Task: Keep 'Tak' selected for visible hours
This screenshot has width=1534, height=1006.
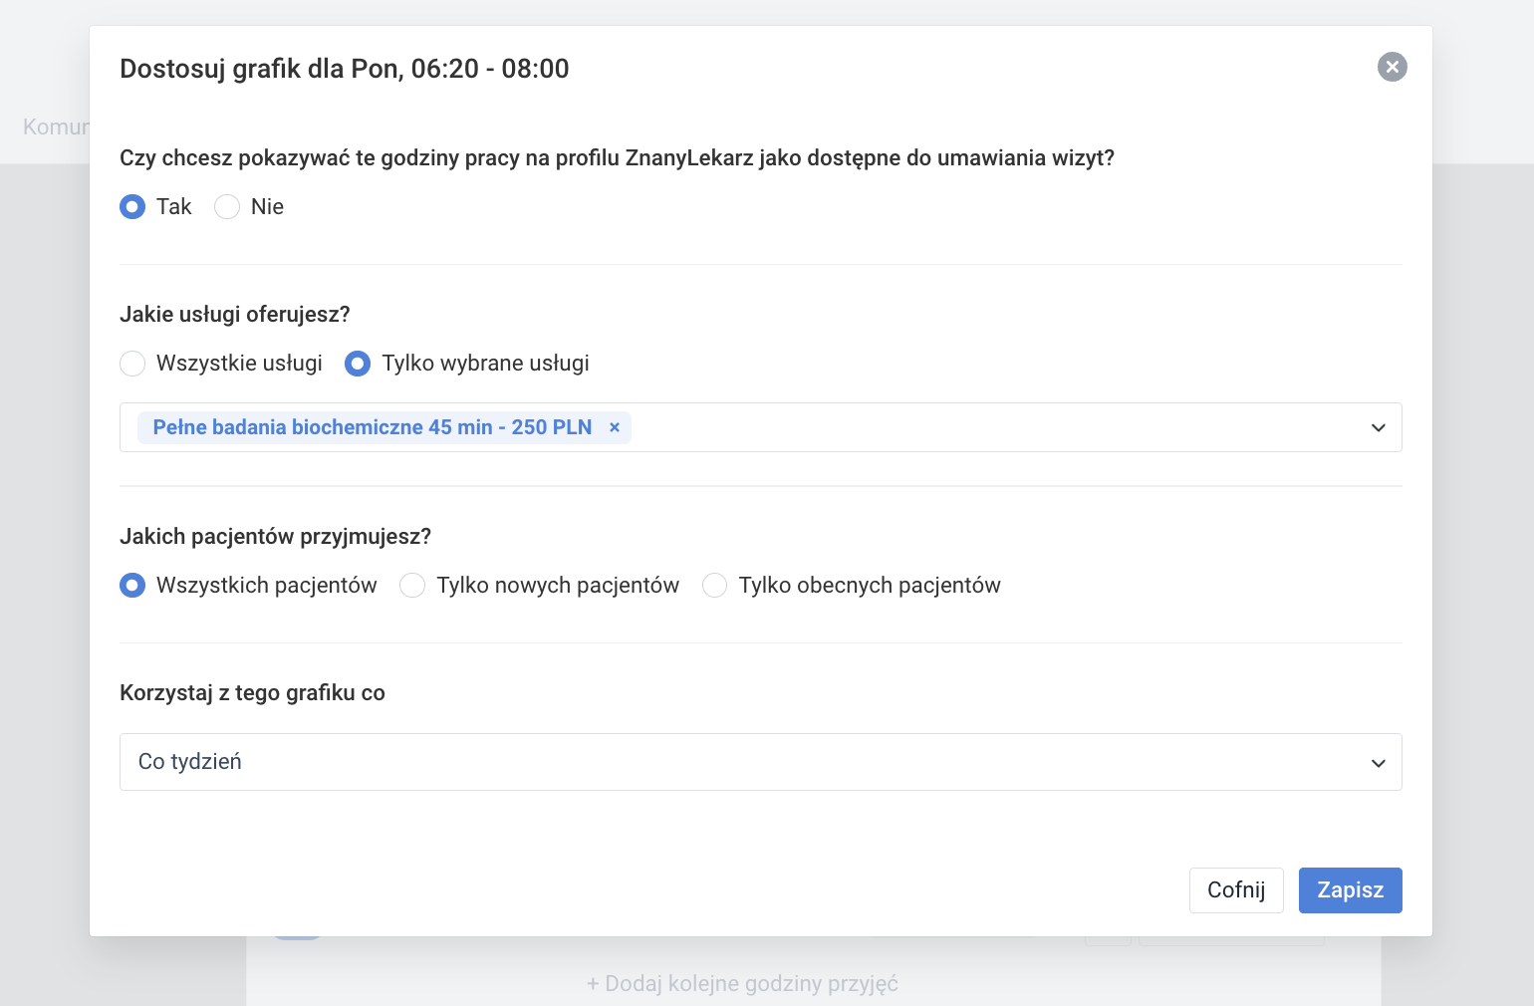Action: pyautogui.click(x=131, y=206)
